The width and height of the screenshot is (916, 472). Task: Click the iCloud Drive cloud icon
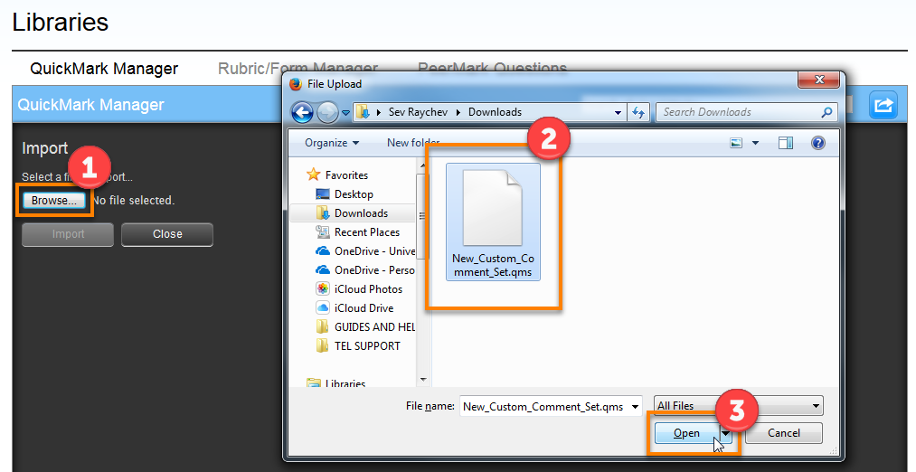(x=323, y=308)
